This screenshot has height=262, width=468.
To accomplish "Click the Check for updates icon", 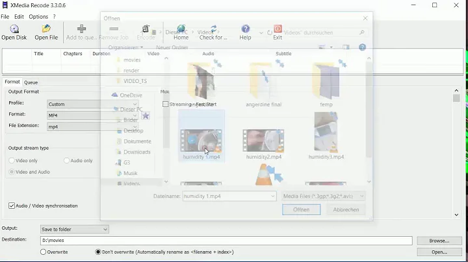I will pos(213,29).
